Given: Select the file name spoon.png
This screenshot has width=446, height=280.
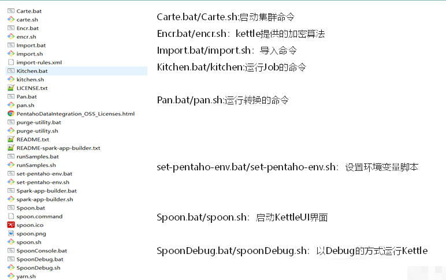Looking at the screenshot, I should pos(31,233).
